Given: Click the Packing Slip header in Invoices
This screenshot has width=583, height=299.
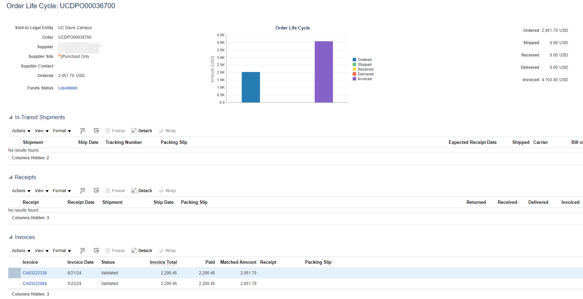Looking at the screenshot, I should 318,262.
